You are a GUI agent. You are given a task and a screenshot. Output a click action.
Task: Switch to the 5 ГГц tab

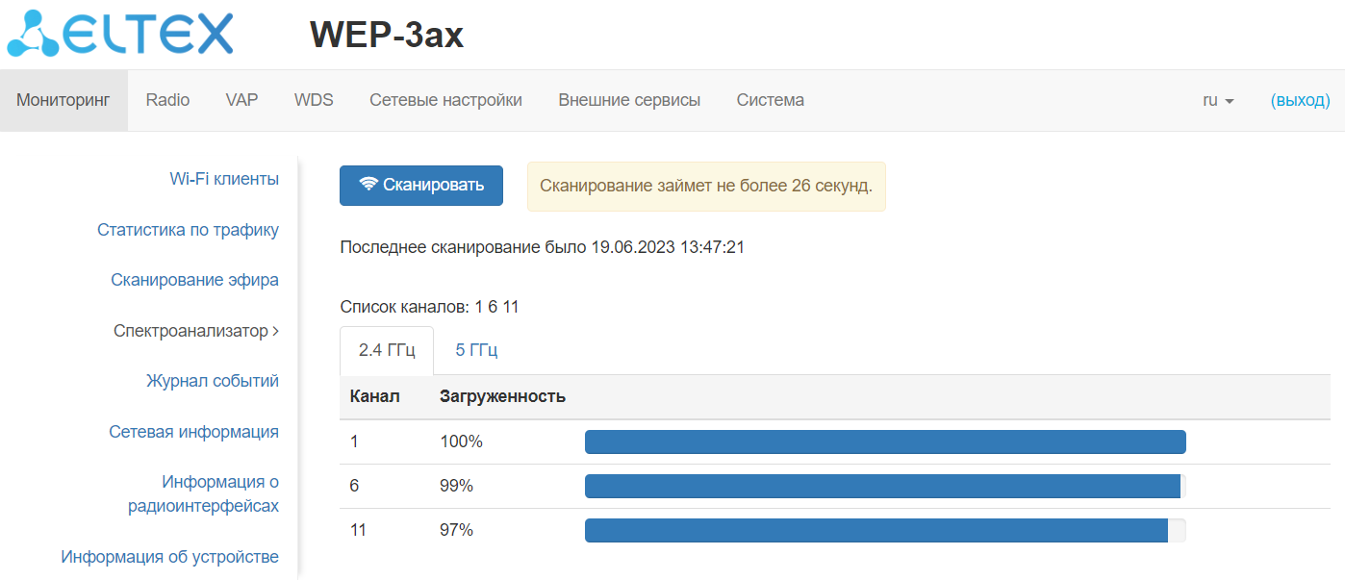coord(476,350)
